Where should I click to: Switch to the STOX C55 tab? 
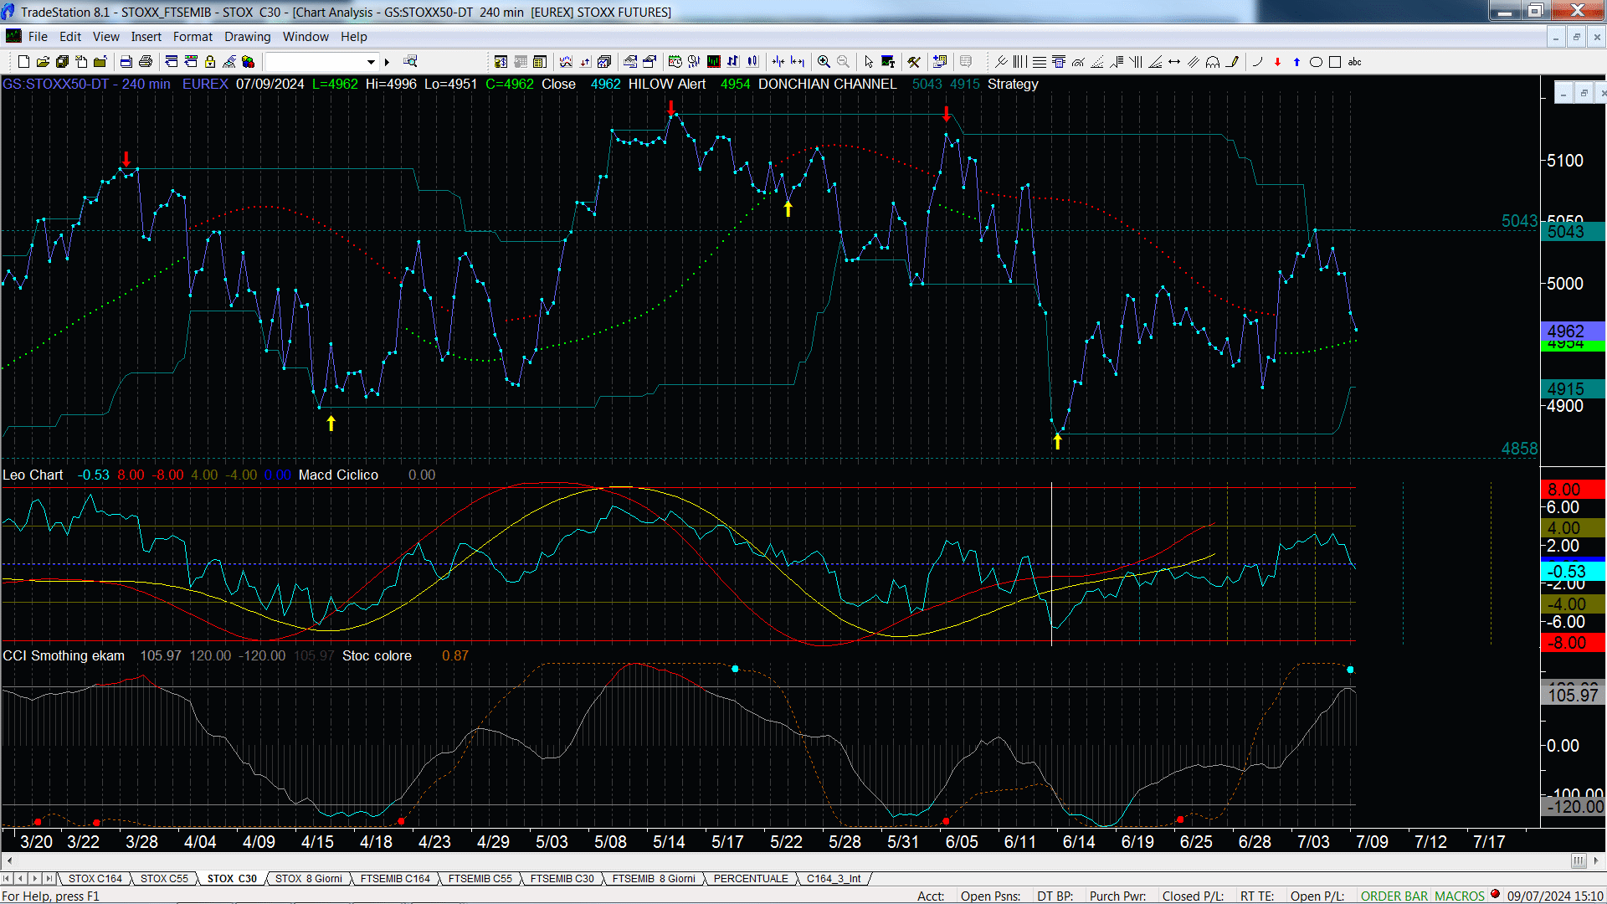(x=164, y=878)
